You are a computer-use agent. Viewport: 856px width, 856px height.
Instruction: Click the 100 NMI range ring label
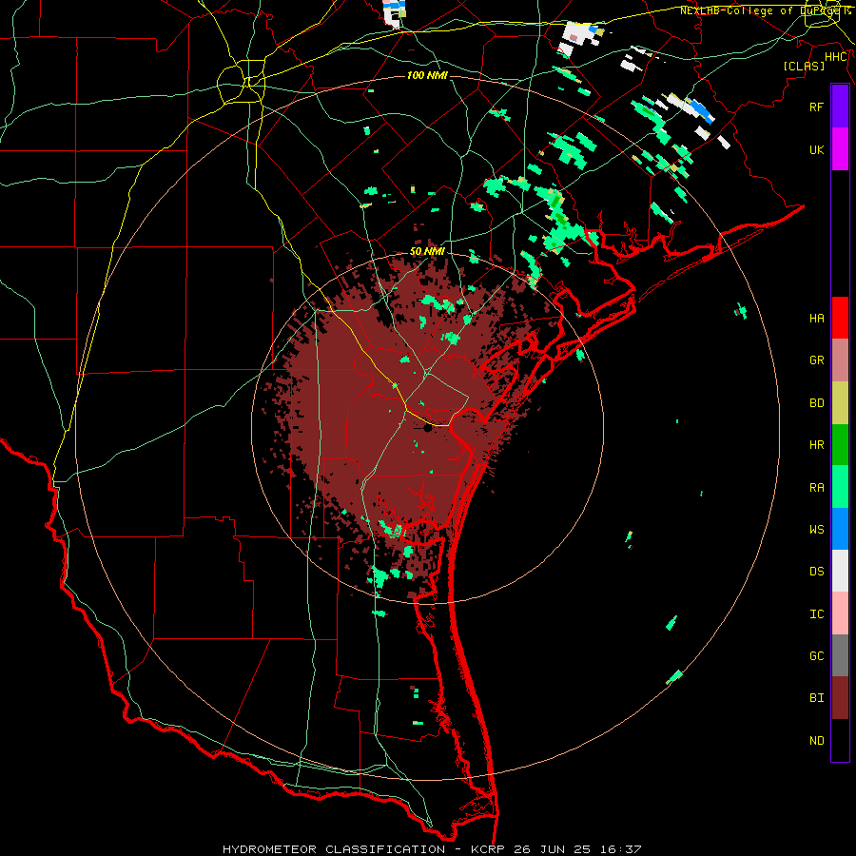427,75
